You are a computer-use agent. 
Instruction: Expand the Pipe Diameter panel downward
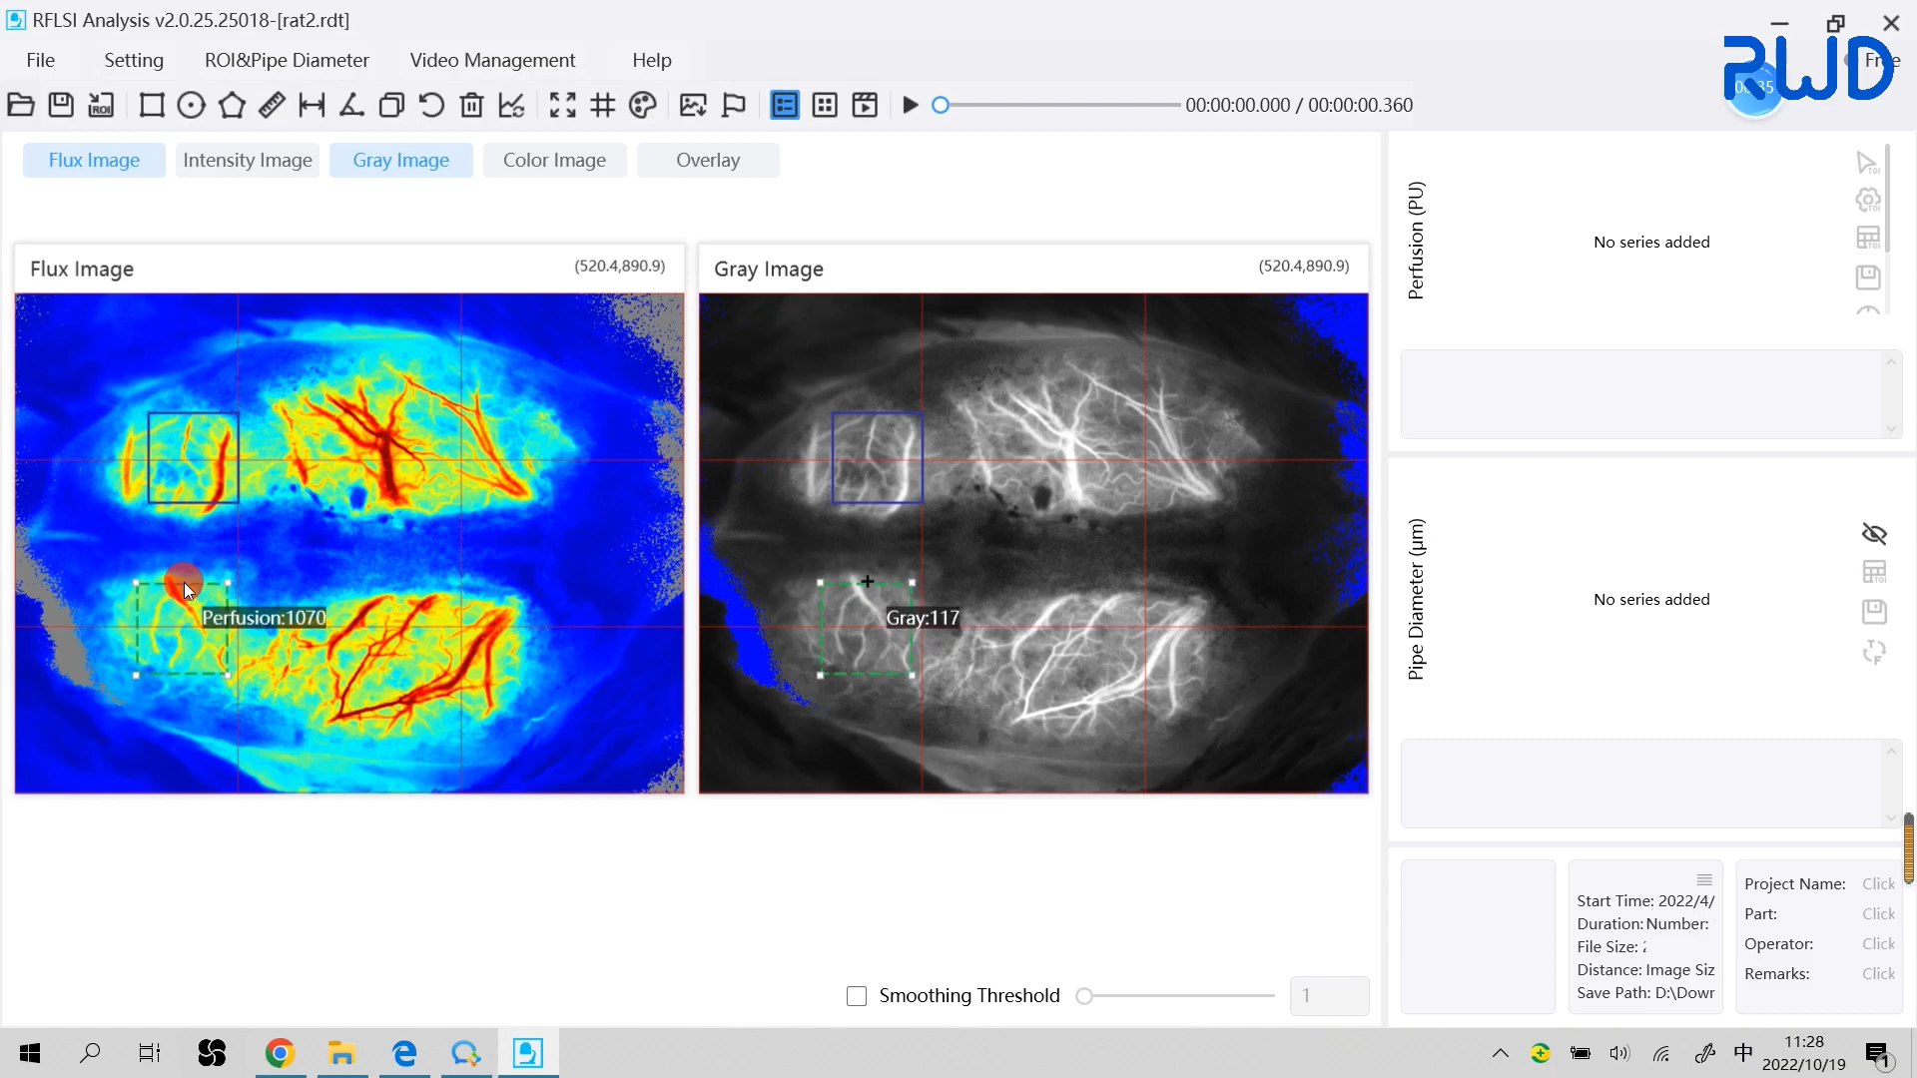[x=1892, y=816]
